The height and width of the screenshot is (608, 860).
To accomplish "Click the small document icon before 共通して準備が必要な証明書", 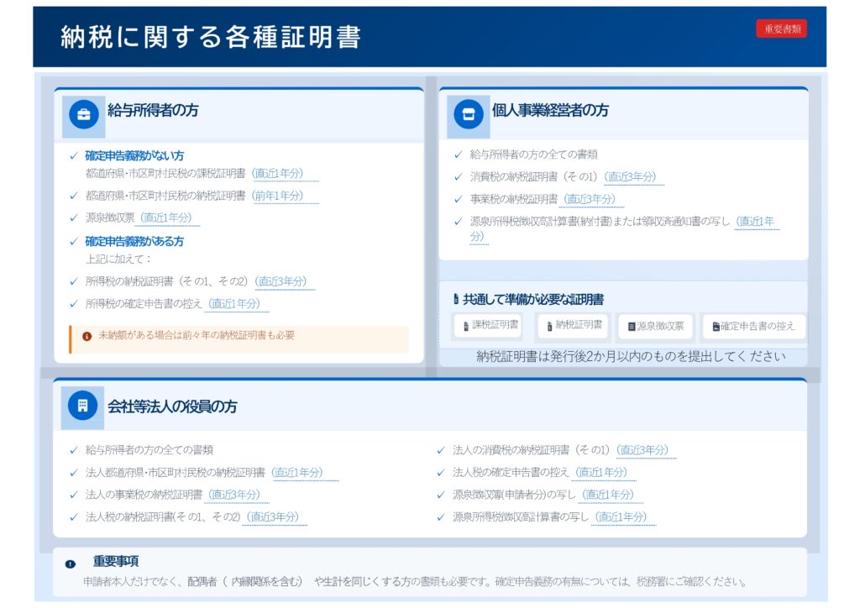I will tap(455, 300).
